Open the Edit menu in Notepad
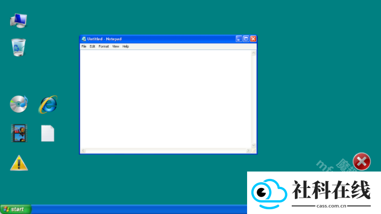This screenshot has height=214, width=381. click(x=92, y=46)
